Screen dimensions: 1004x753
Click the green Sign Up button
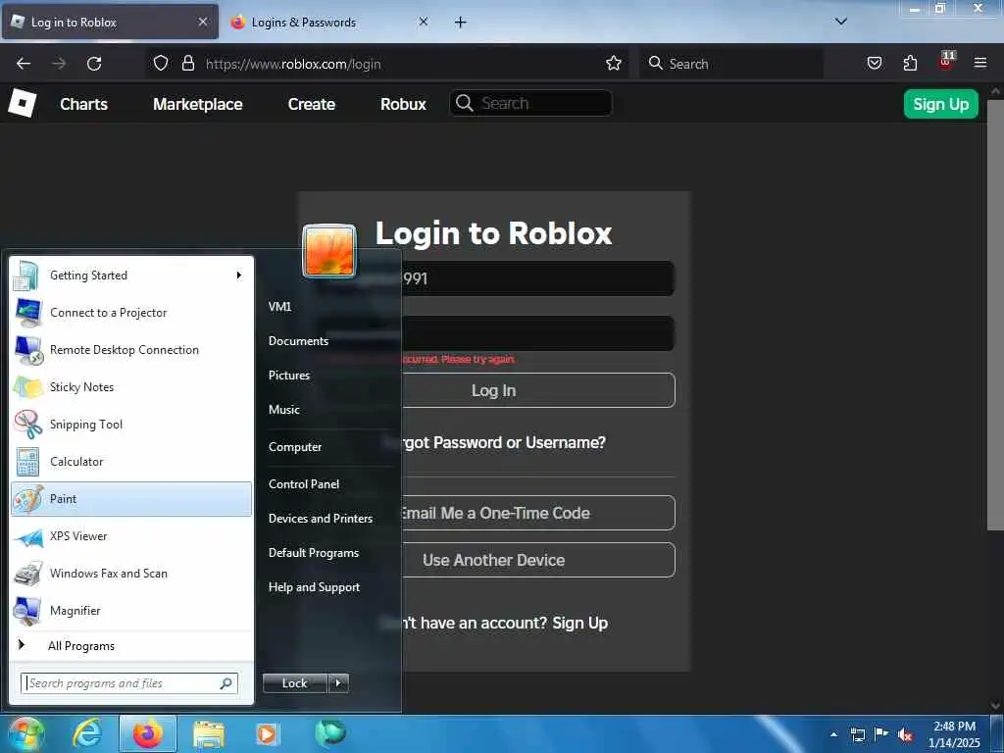[x=940, y=104]
